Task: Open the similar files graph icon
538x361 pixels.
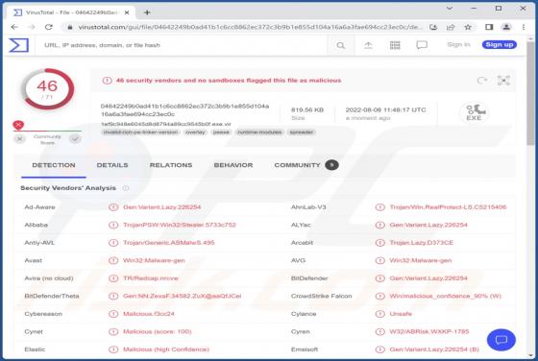Action: click(503, 81)
